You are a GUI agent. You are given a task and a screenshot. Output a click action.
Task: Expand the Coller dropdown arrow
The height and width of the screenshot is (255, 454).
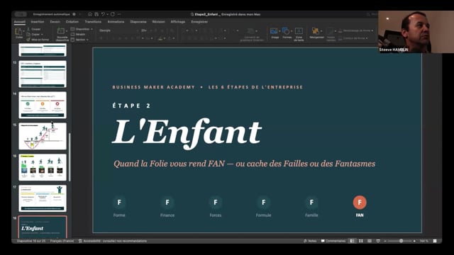[23, 31]
